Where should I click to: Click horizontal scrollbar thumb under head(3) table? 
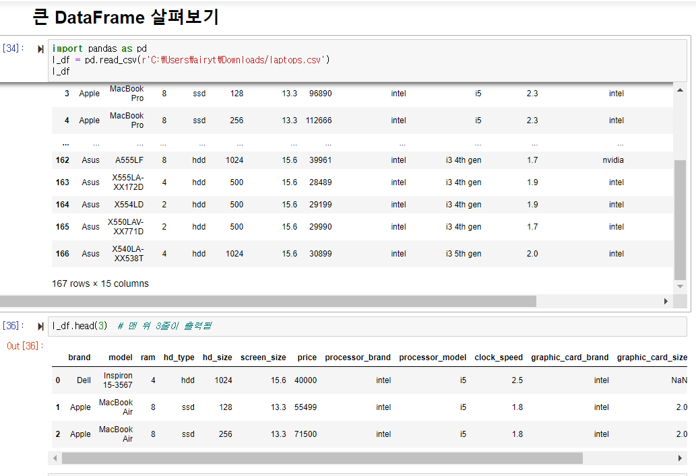pos(322,458)
